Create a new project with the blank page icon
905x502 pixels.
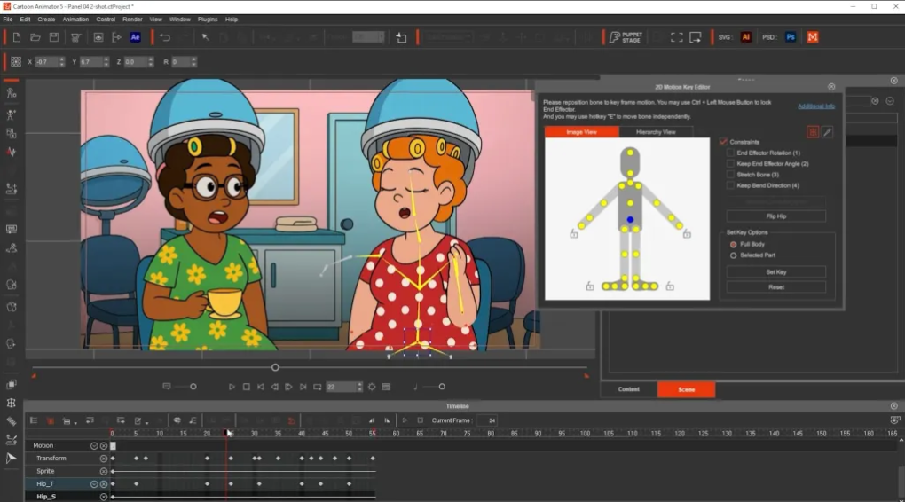click(x=17, y=37)
